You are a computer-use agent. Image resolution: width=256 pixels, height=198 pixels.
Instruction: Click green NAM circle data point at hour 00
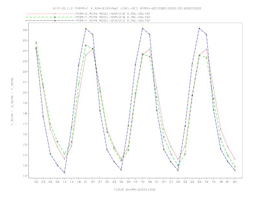click(36, 42)
